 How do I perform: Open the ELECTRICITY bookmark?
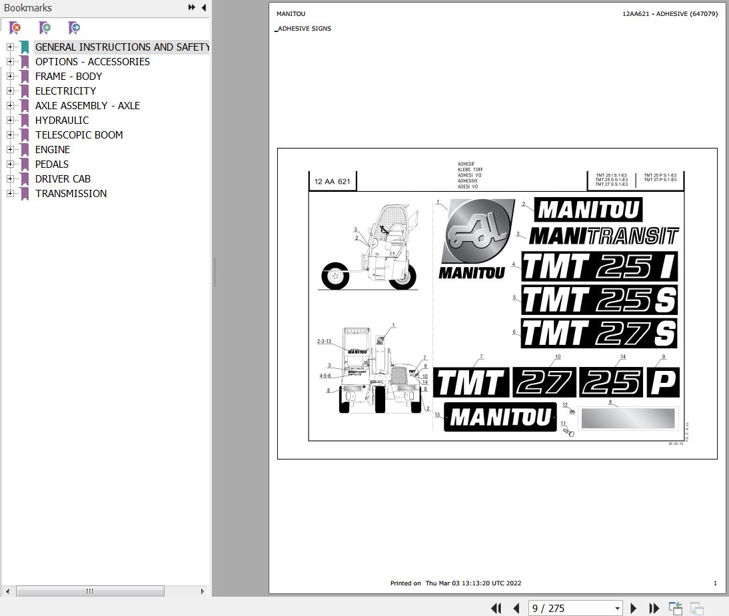tap(65, 91)
